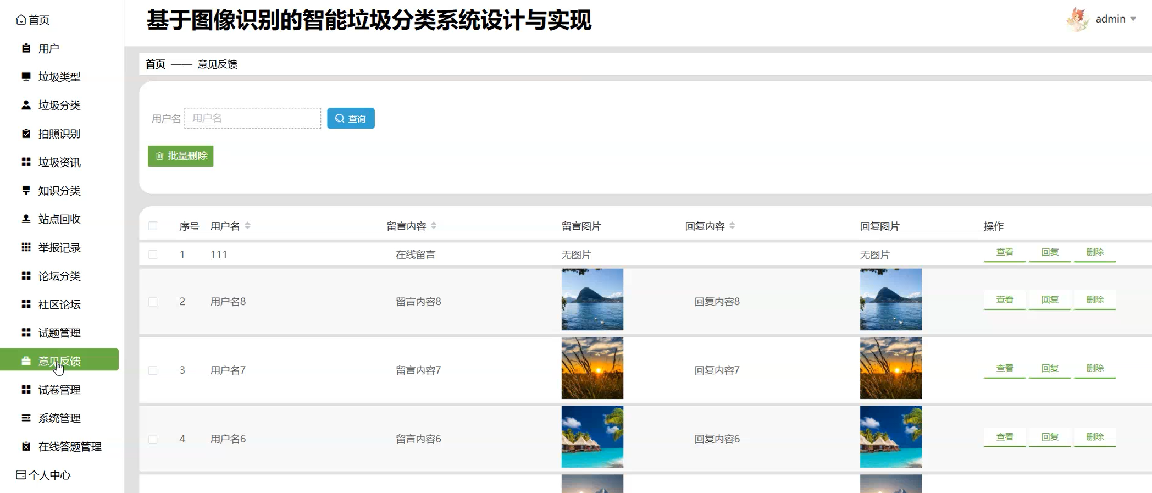Image resolution: width=1152 pixels, height=493 pixels.
Task: Open 社区论坛 menu item
Action: click(x=59, y=304)
